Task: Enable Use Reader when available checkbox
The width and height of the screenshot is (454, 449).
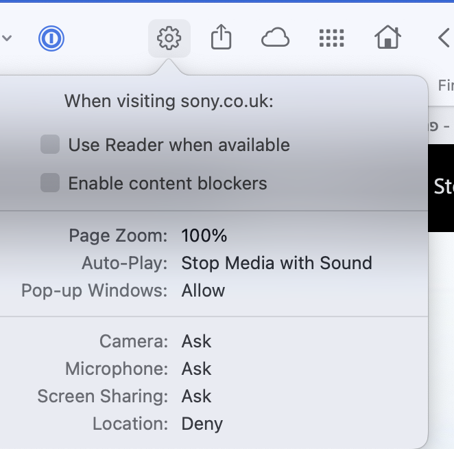Action: point(50,145)
